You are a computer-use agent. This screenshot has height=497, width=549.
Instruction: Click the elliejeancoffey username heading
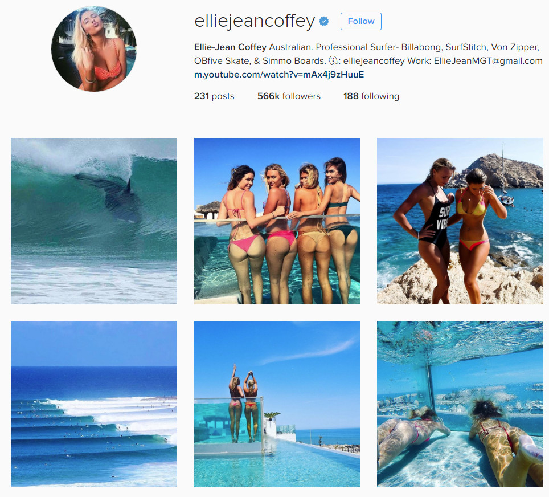[x=255, y=22]
